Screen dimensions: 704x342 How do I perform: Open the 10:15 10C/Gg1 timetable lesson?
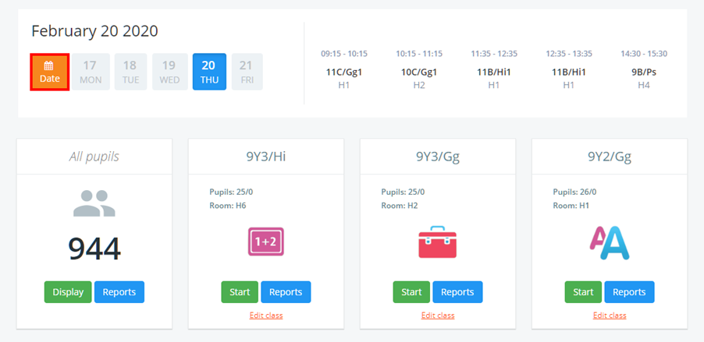point(419,69)
